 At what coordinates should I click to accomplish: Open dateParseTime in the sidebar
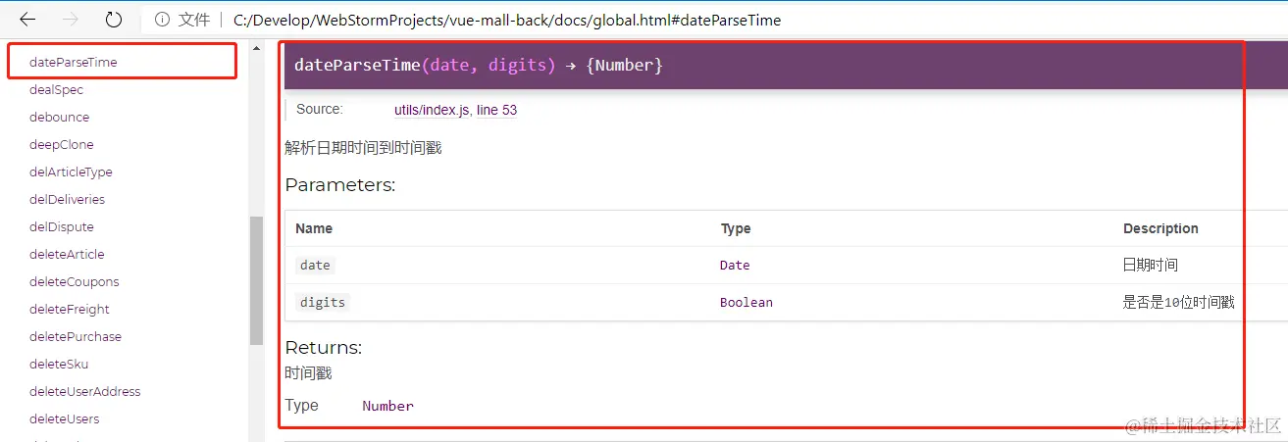point(74,62)
